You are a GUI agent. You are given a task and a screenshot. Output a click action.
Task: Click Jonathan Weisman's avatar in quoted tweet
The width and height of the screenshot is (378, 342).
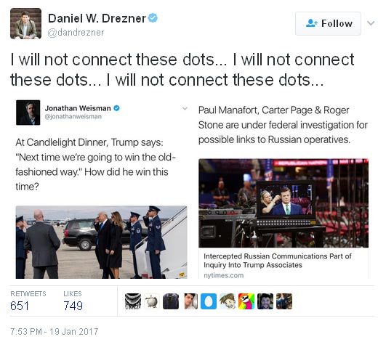click(x=28, y=113)
